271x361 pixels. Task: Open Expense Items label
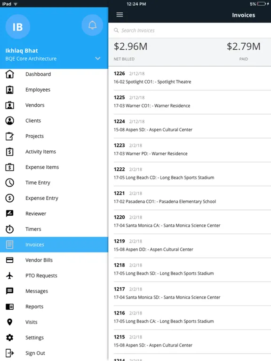42,167
